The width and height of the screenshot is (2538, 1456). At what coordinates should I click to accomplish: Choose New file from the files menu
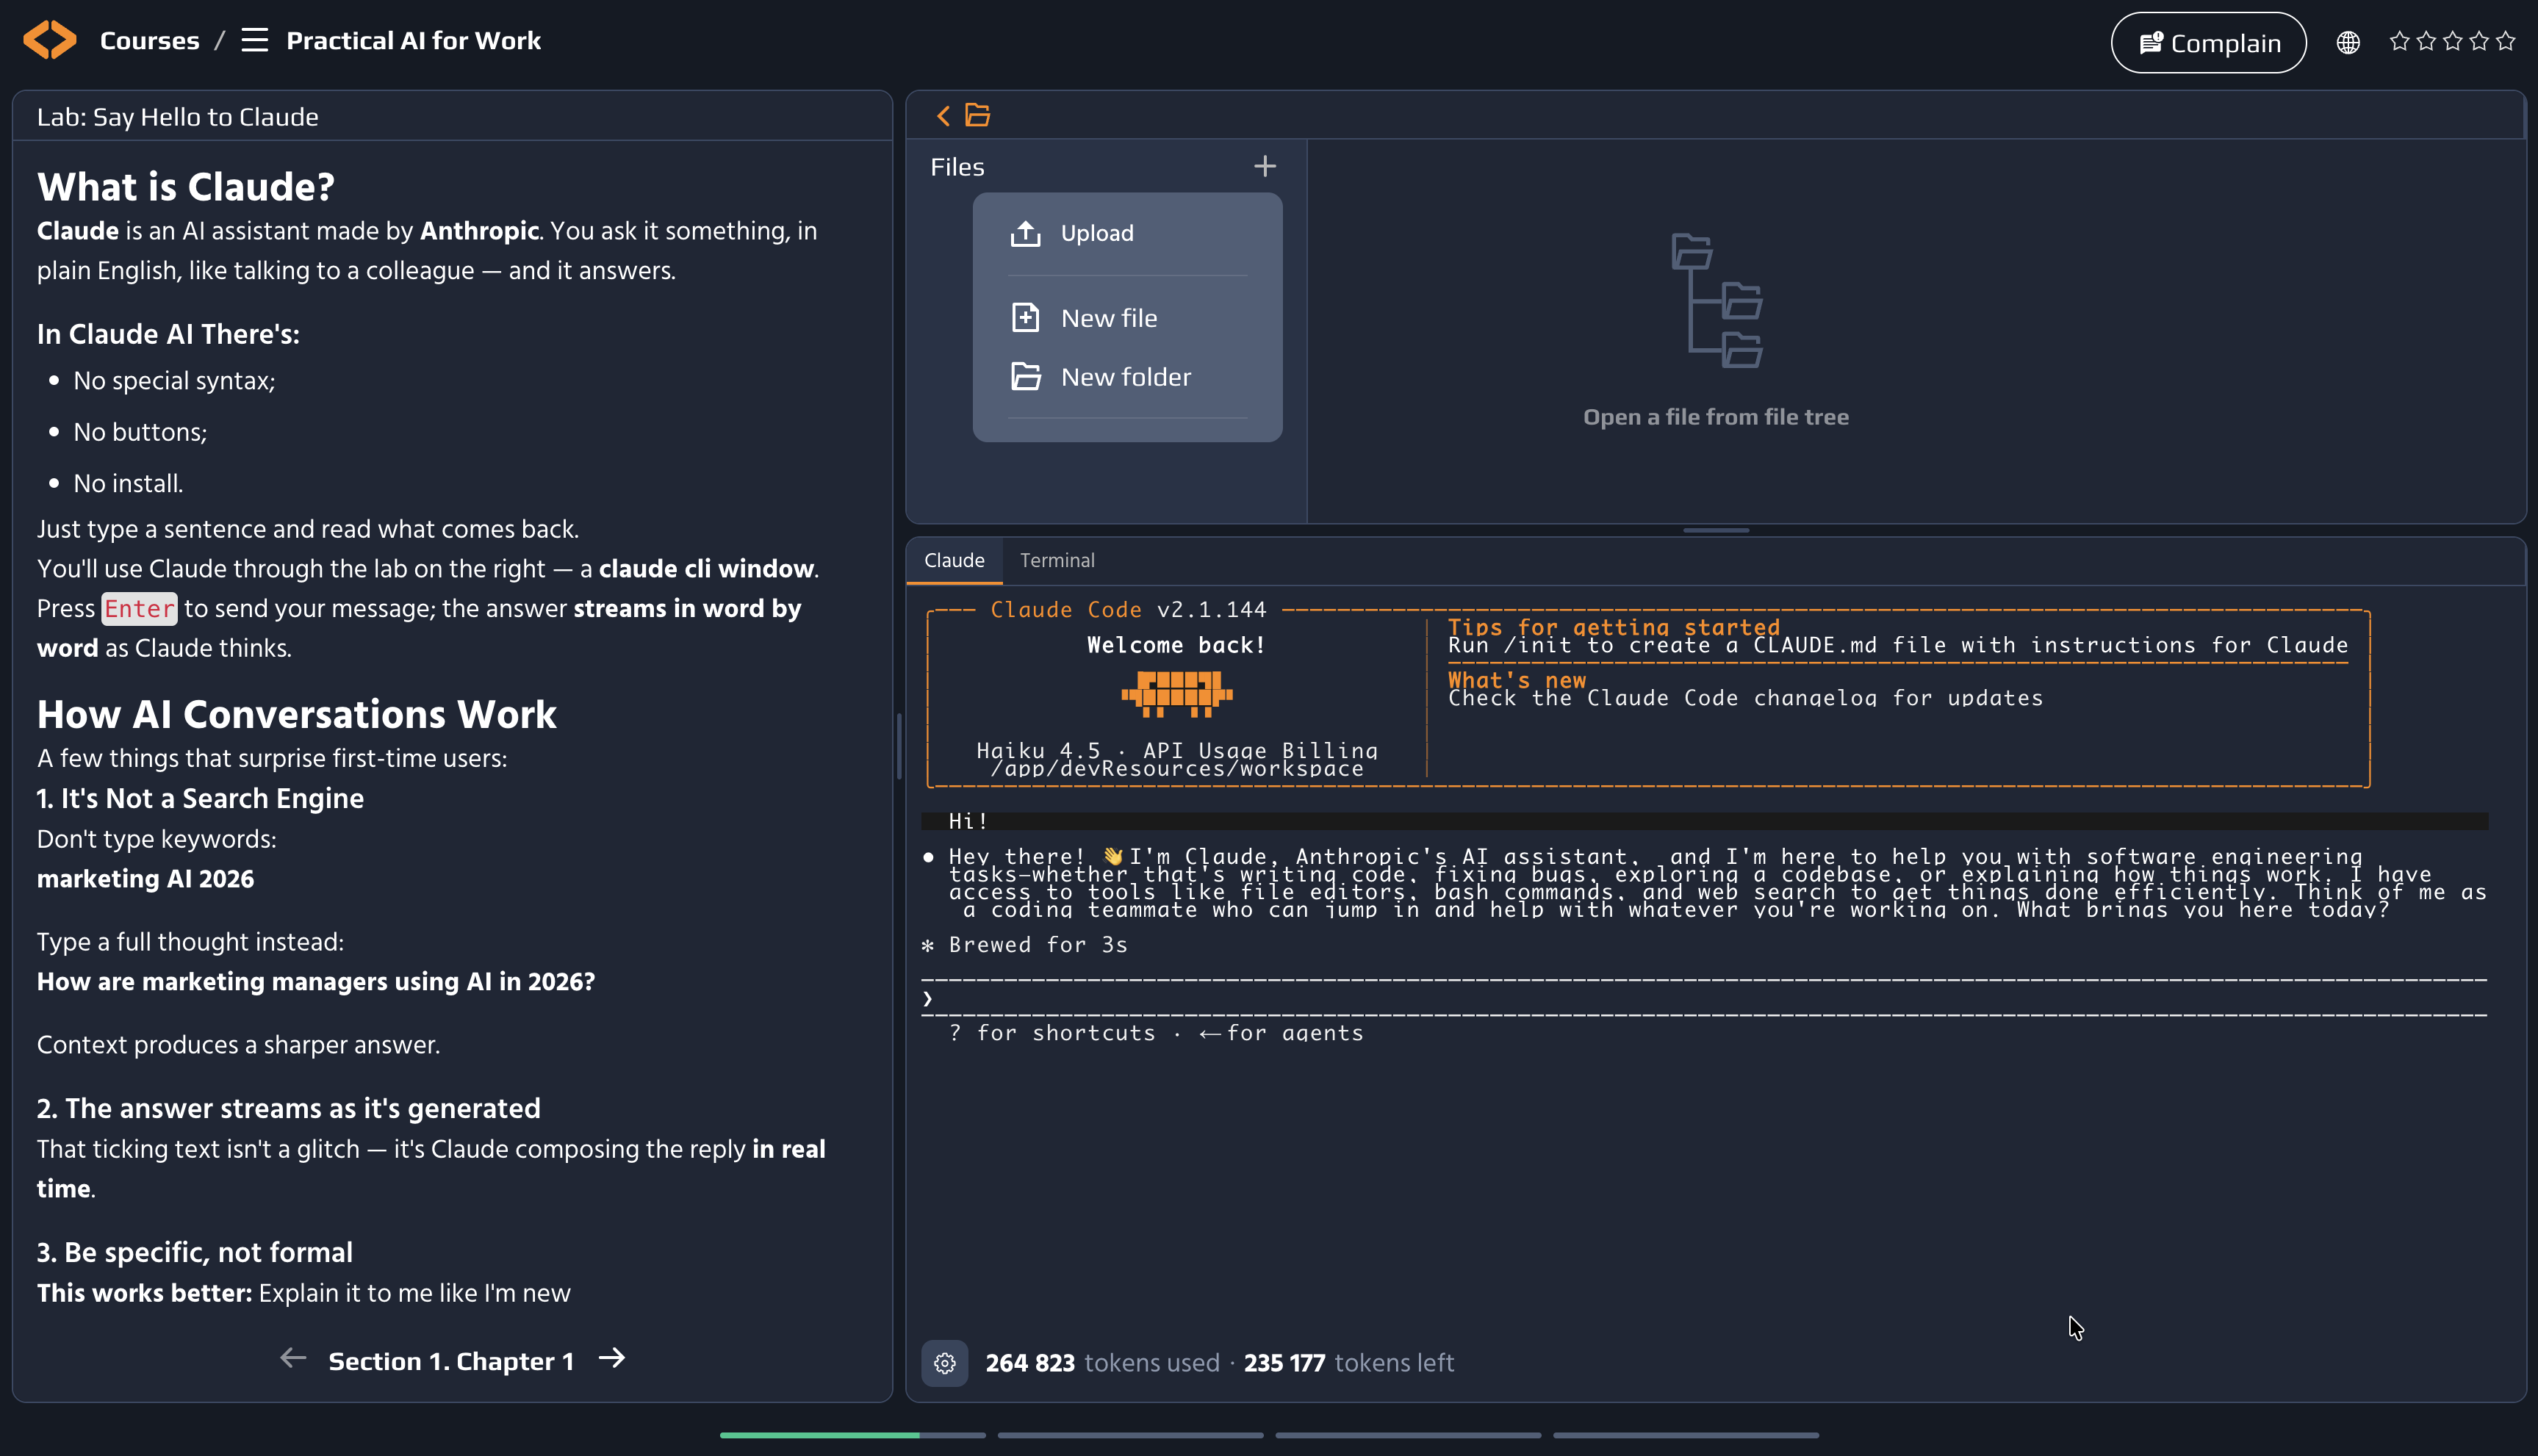(1127, 318)
